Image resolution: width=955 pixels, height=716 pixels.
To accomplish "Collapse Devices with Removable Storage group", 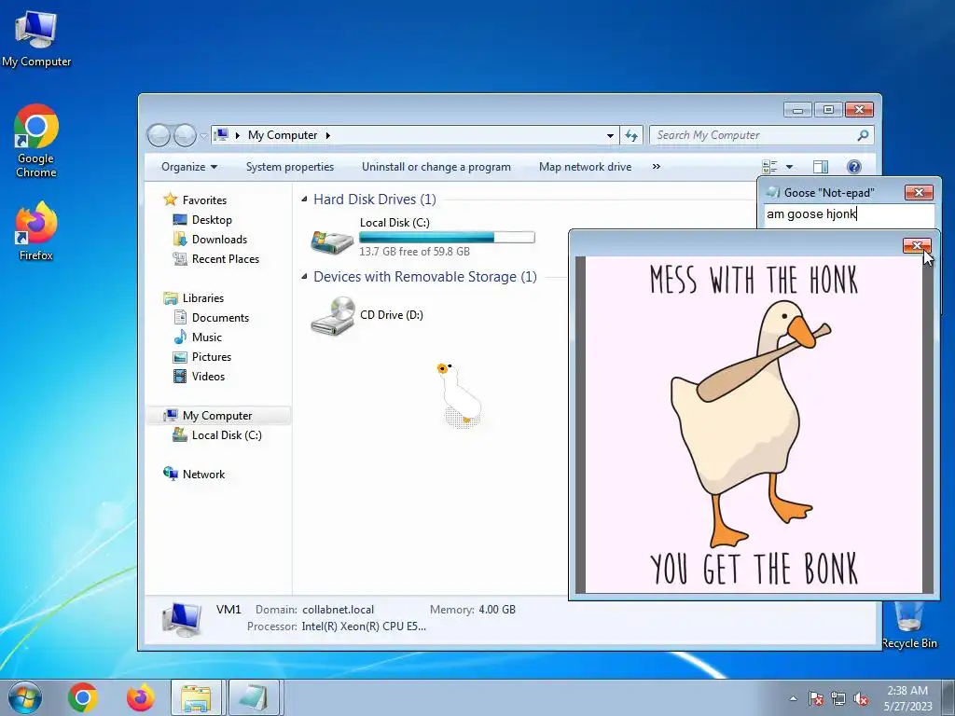I will point(304,276).
